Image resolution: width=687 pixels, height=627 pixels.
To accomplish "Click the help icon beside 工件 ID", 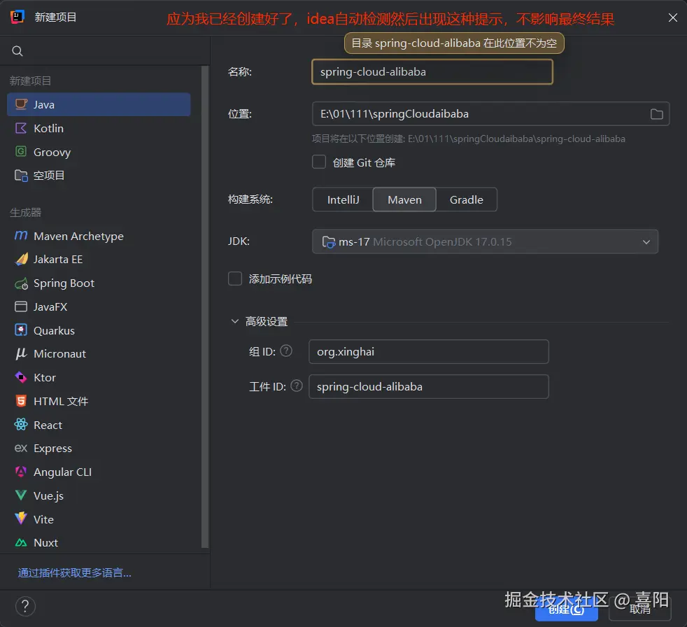I will pos(297,386).
